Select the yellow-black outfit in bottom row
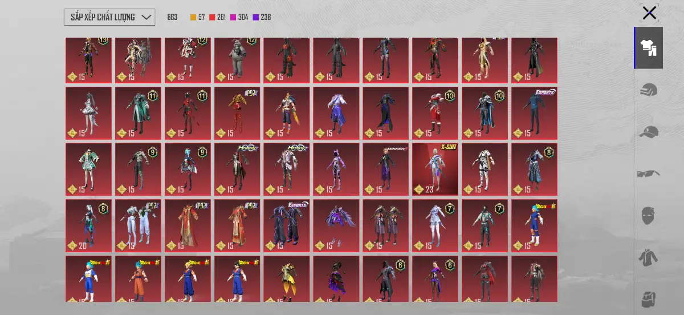Viewport: 684px width, 315px height. (287, 278)
